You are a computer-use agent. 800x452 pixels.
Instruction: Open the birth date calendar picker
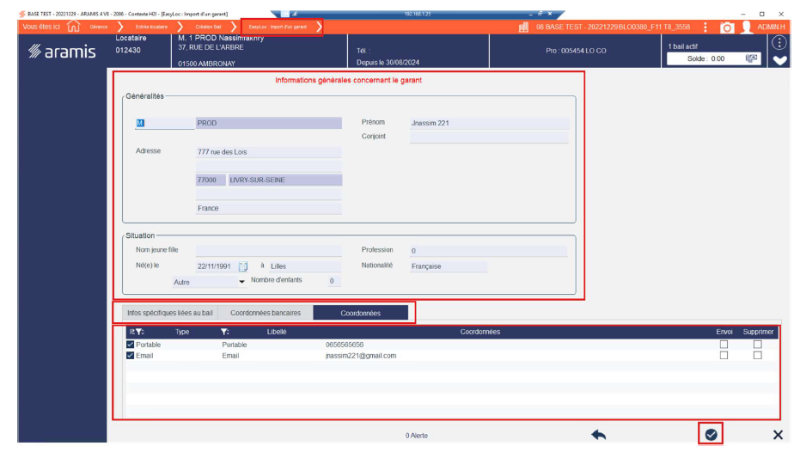click(x=242, y=266)
